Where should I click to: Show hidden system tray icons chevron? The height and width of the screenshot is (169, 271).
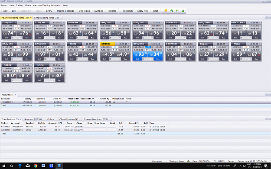240,166
